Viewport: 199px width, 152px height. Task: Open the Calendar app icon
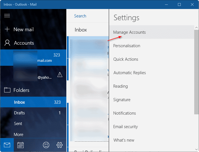click(21, 145)
